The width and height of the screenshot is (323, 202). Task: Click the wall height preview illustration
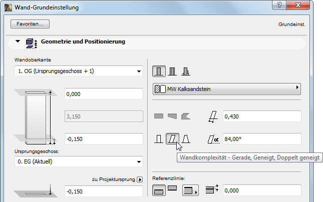pos(36,117)
